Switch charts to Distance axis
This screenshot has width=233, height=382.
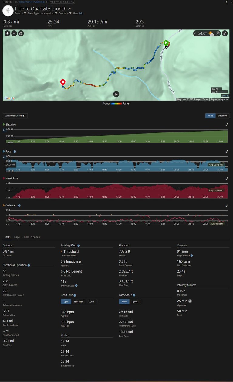click(x=222, y=115)
